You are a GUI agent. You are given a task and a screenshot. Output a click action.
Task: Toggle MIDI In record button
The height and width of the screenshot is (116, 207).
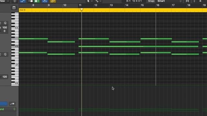click(31, 1)
